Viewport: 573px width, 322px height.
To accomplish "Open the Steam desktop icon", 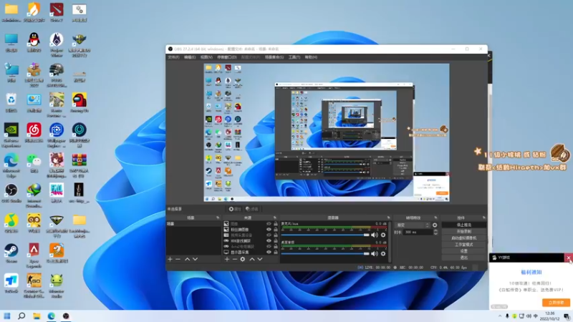I will 11,253.
